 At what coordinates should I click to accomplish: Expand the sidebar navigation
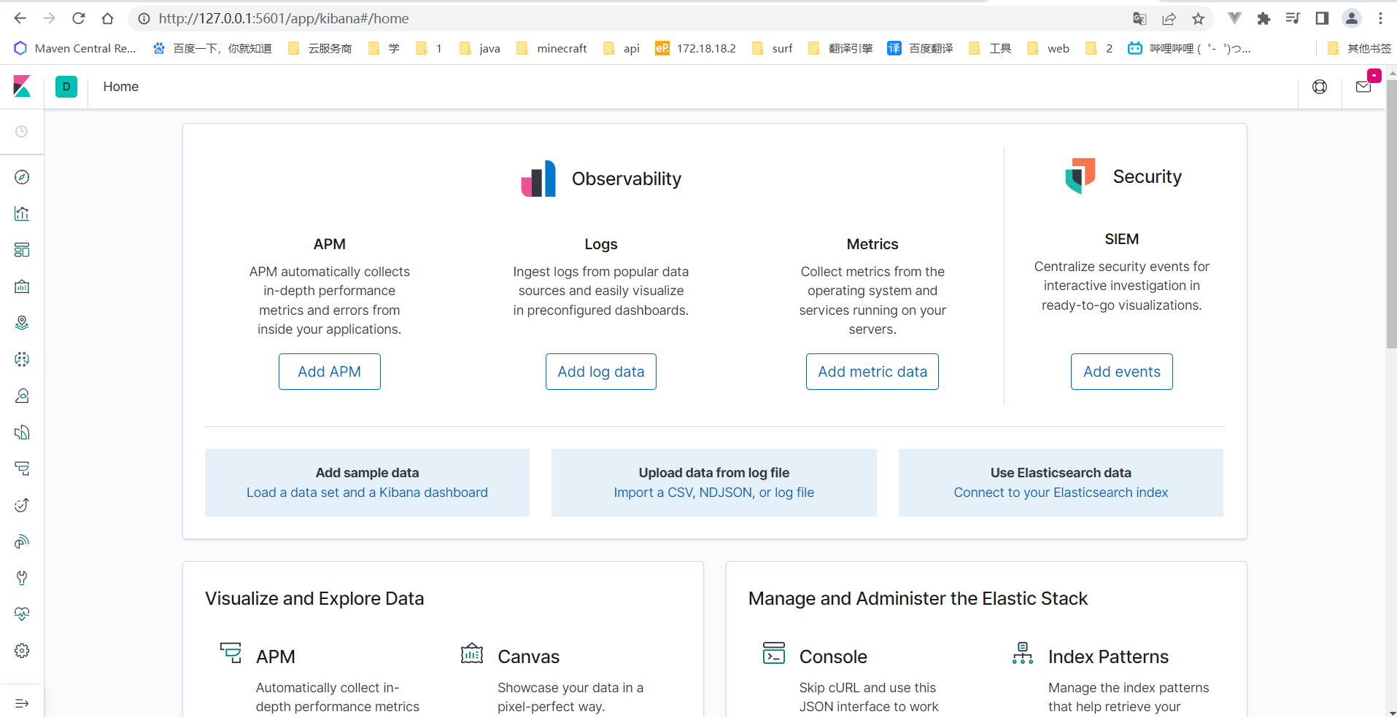point(22,703)
